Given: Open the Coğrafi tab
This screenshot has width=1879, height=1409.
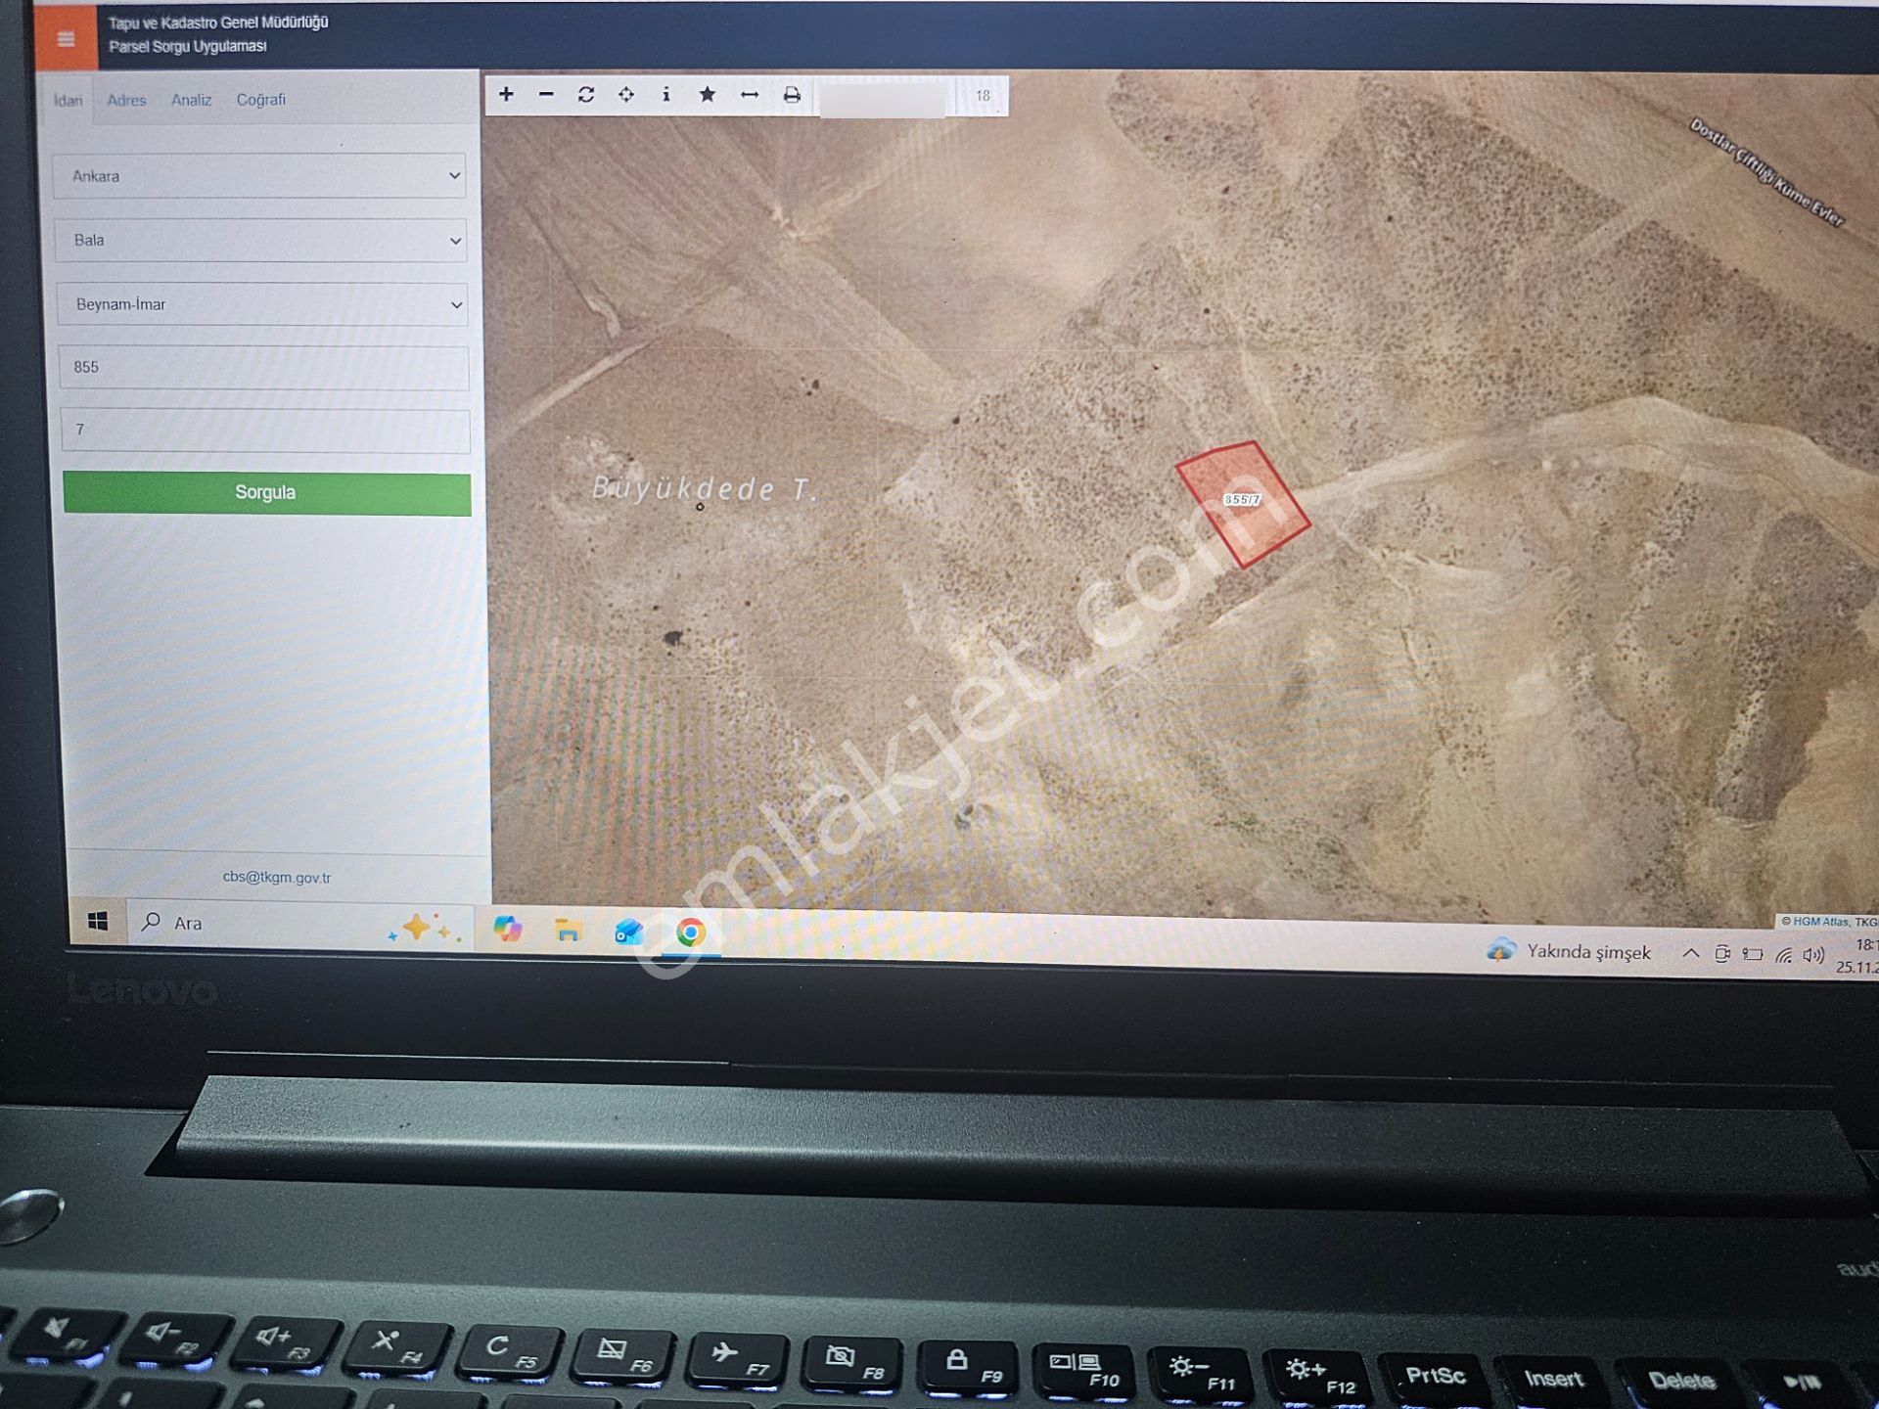Looking at the screenshot, I should tap(260, 100).
